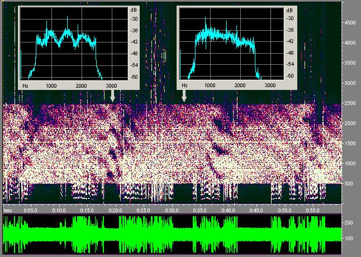Click the 4500 Hz frequency axis label

click(350, 22)
